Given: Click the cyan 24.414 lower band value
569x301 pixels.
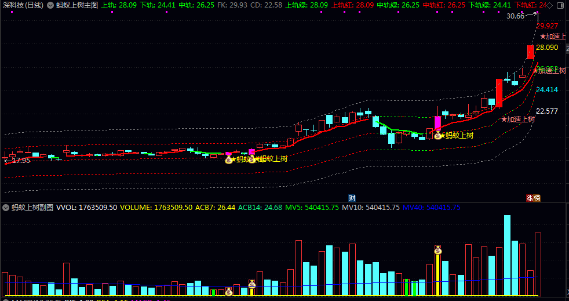Looking at the screenshot, I should click(x=547, y=90).
